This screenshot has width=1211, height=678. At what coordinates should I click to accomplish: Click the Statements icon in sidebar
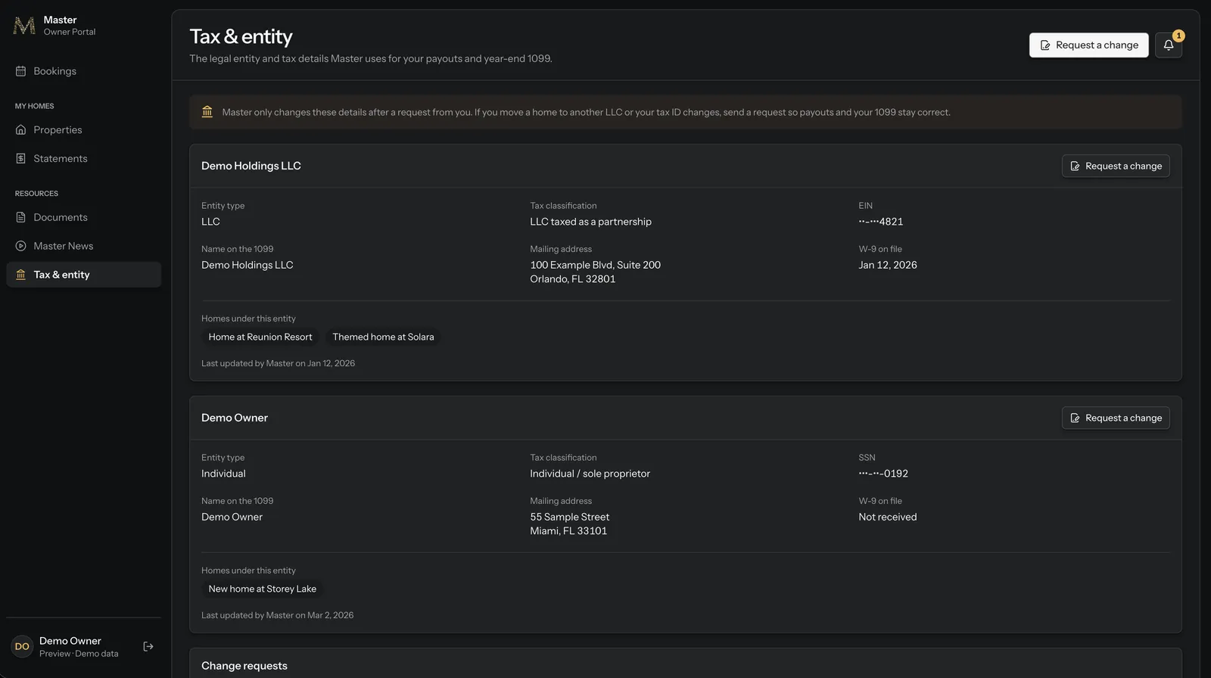(21, 159)
